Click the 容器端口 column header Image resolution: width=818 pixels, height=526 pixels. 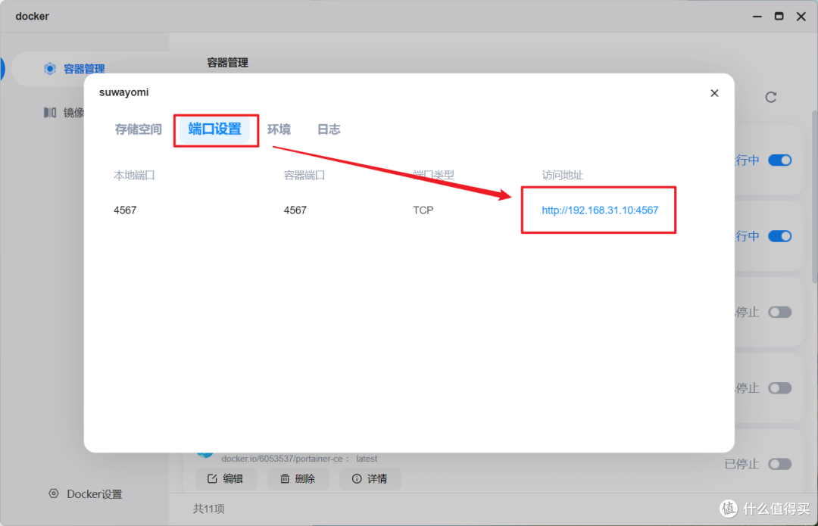pyautogui.click(x=304, y=175)
